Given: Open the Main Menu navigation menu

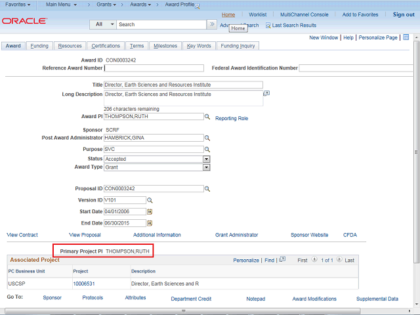Looking at the screenshot, I should (63, 5).
